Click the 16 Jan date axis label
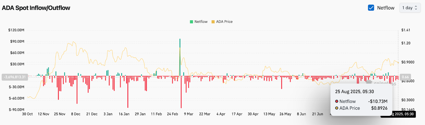The width and height of the screenshot is (425, 125). (124, 114)
